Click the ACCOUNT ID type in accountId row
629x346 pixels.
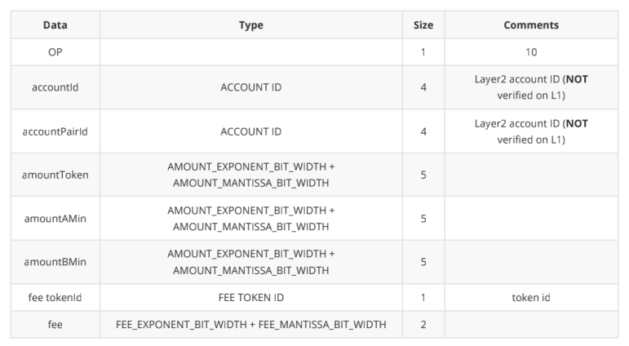pyautogui.click(x=251, y=87)
